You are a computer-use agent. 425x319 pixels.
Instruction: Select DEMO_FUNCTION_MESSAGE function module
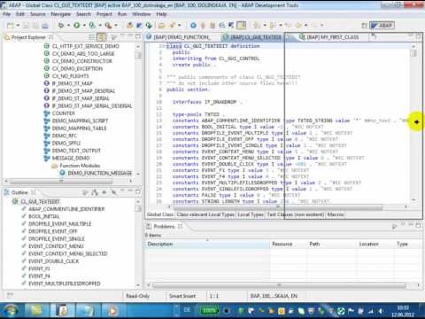click(100, 173)
